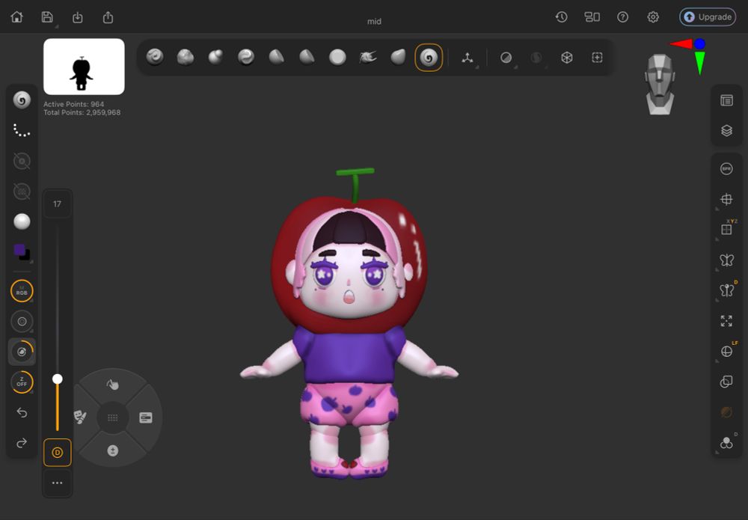The width and height of the screenshot is (748, 520).
Task: Select the flat round disc brush
Action: [337, 58]
